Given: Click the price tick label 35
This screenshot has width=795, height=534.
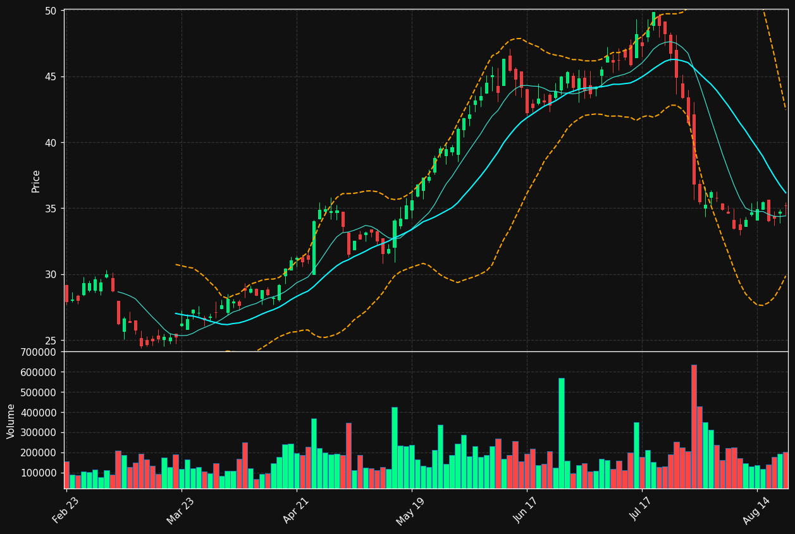Looking at the screenshot, I should 51,209.
